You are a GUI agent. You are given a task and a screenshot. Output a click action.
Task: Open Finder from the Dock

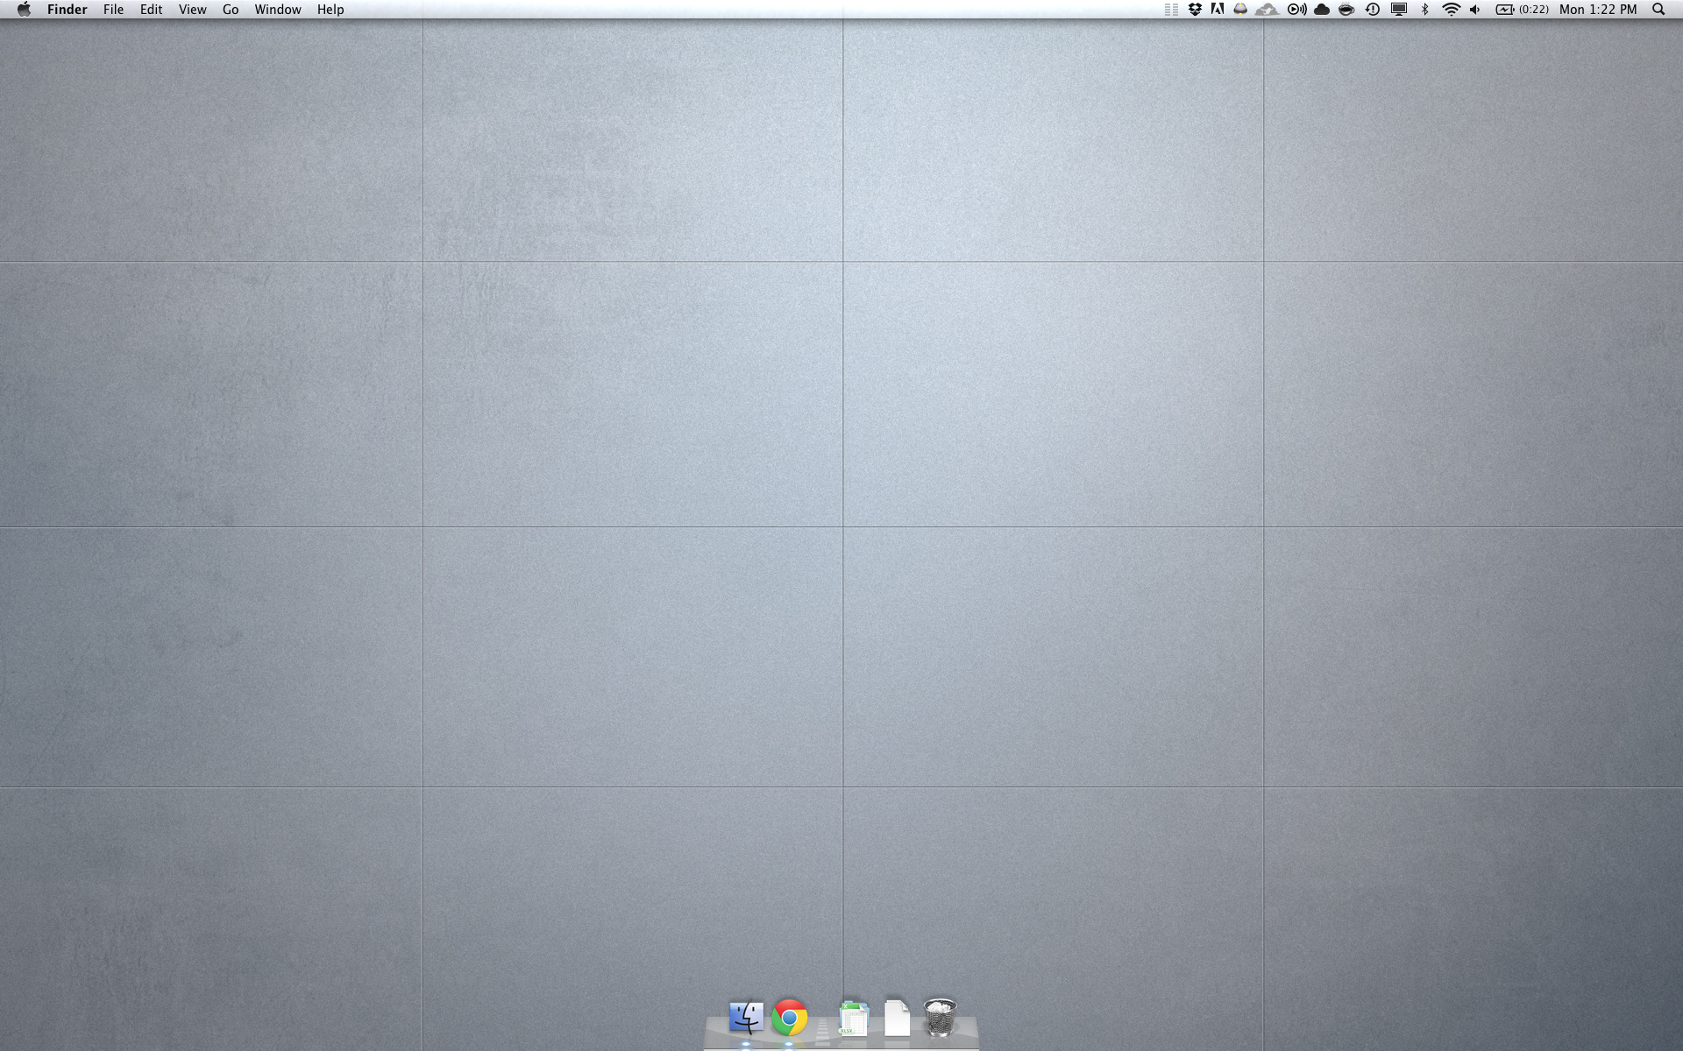(x=746, y=1018)
